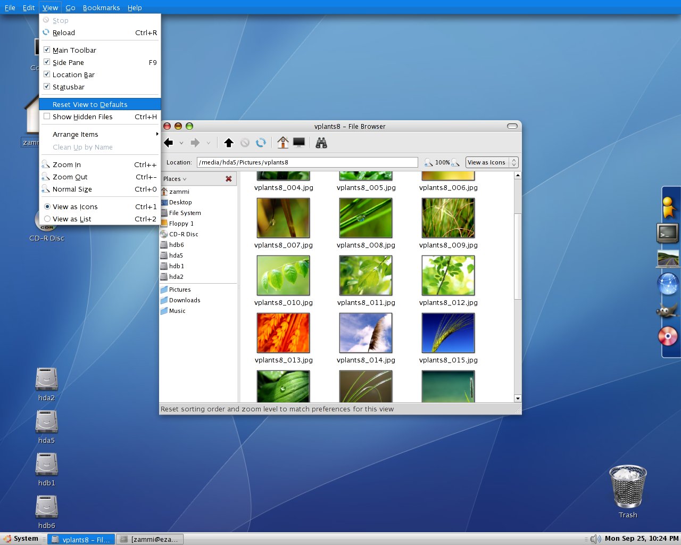Launch web browser globe in dock
Image resolution: width=681 pixels, height=545 pixels.
click(668, 284)
